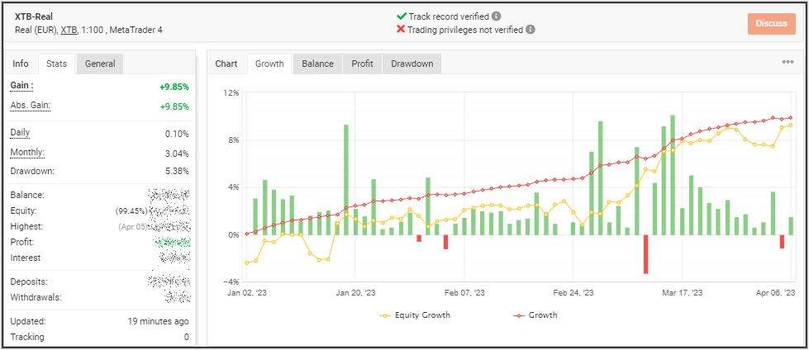Select the Growth chart tab
The image size is (809, 350).
(269, 64)
